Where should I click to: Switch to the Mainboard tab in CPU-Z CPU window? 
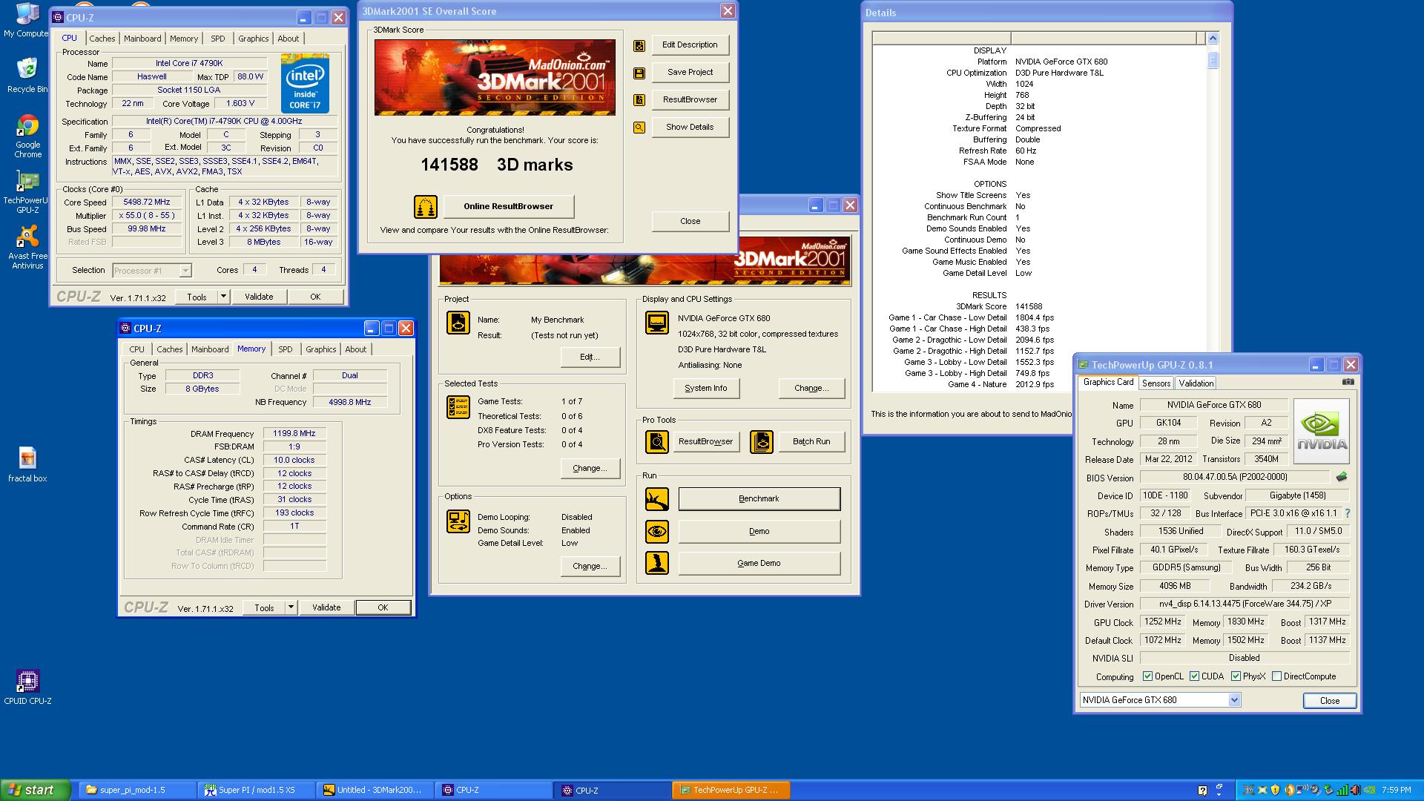click(142, 39)
